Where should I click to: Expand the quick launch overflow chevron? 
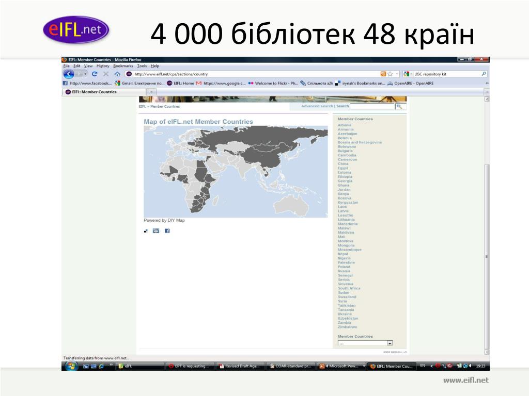(111, 365)
